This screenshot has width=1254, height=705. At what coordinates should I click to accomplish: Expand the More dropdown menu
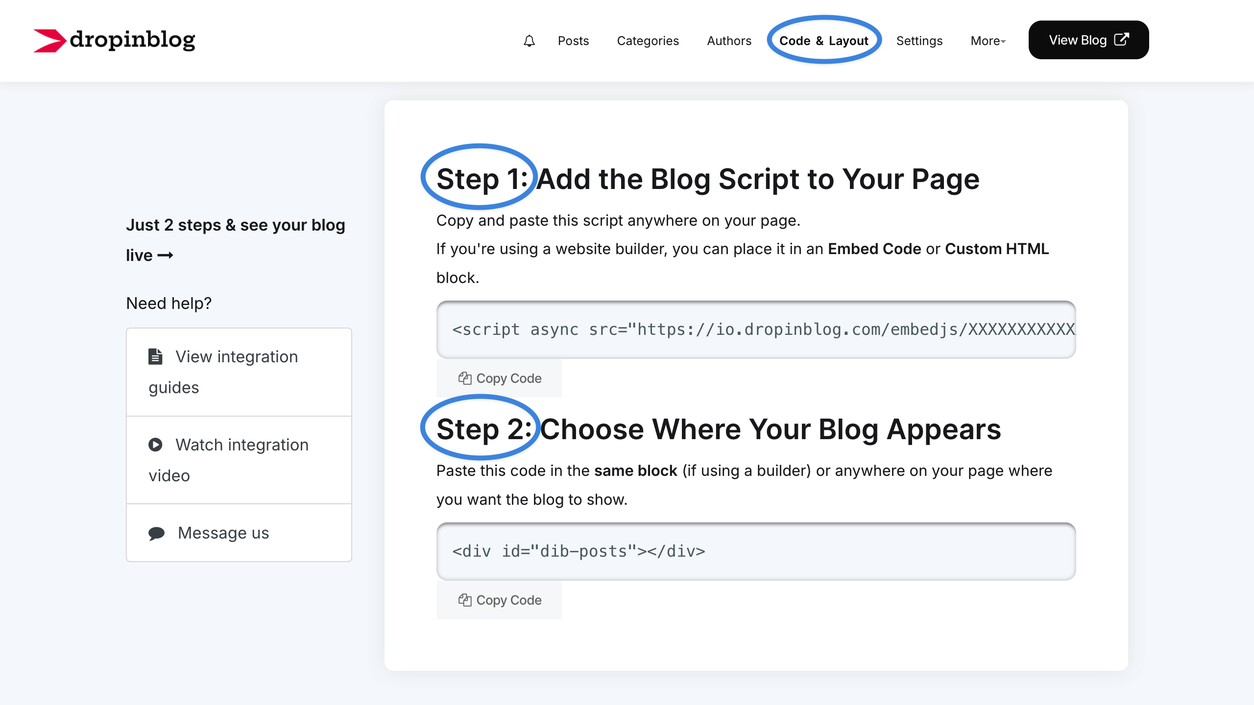[x=988, y=41]
